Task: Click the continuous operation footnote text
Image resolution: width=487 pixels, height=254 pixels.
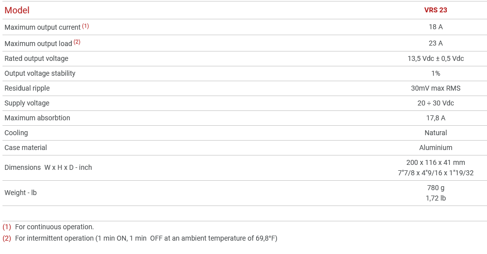Action: [54, 227]
